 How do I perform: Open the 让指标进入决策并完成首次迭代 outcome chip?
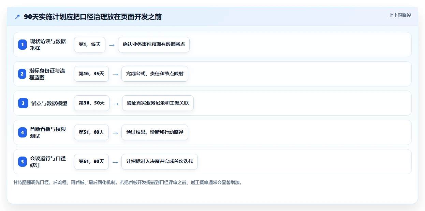click(160, 162)
